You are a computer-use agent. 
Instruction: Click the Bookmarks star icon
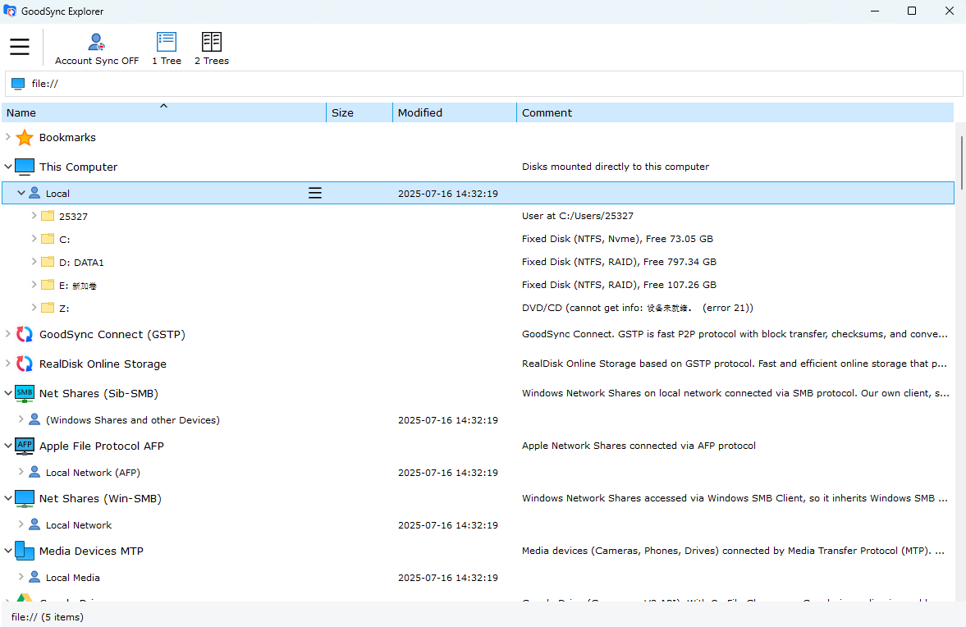[25, 138]
